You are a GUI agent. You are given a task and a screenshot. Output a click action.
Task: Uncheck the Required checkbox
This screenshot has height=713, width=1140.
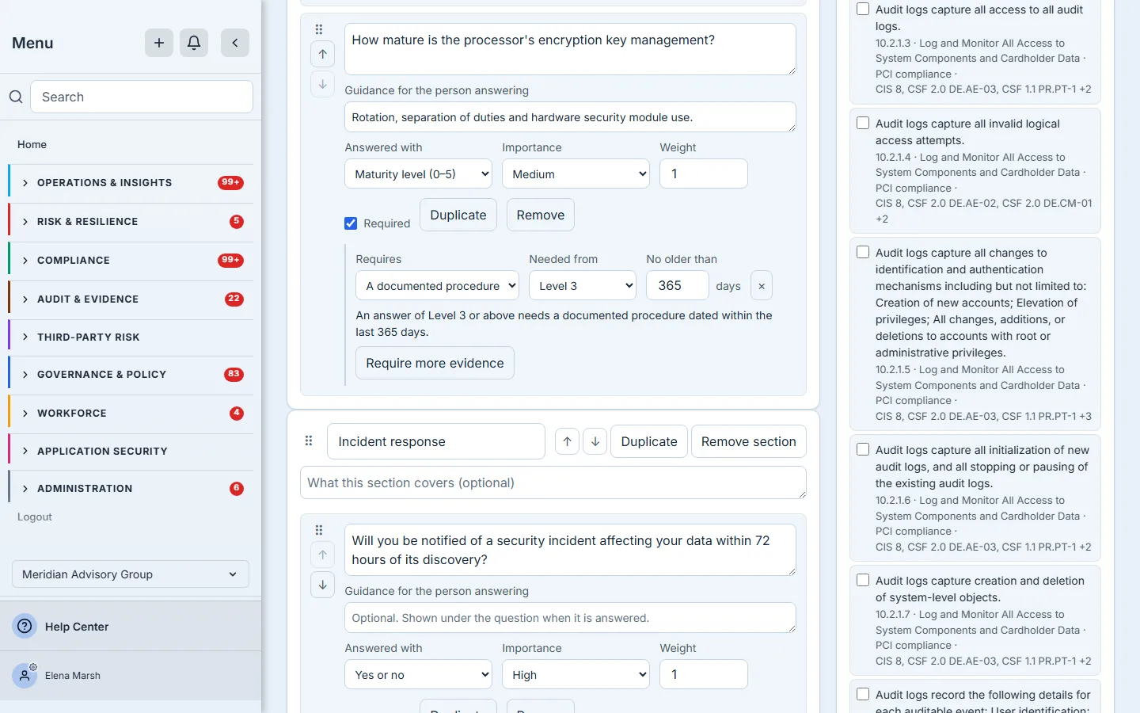pyautogui.click(x=351, y=223)
